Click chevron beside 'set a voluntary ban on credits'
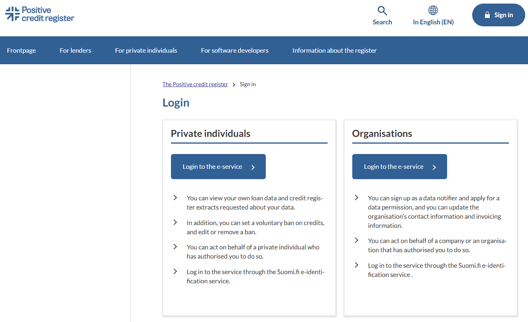Image resolution: width=528 pixels, height=322 pixels. (x=175, y=222)
